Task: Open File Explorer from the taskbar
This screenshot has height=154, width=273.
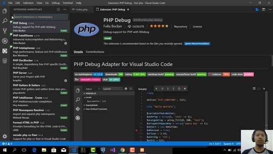Action: point(44,150)
